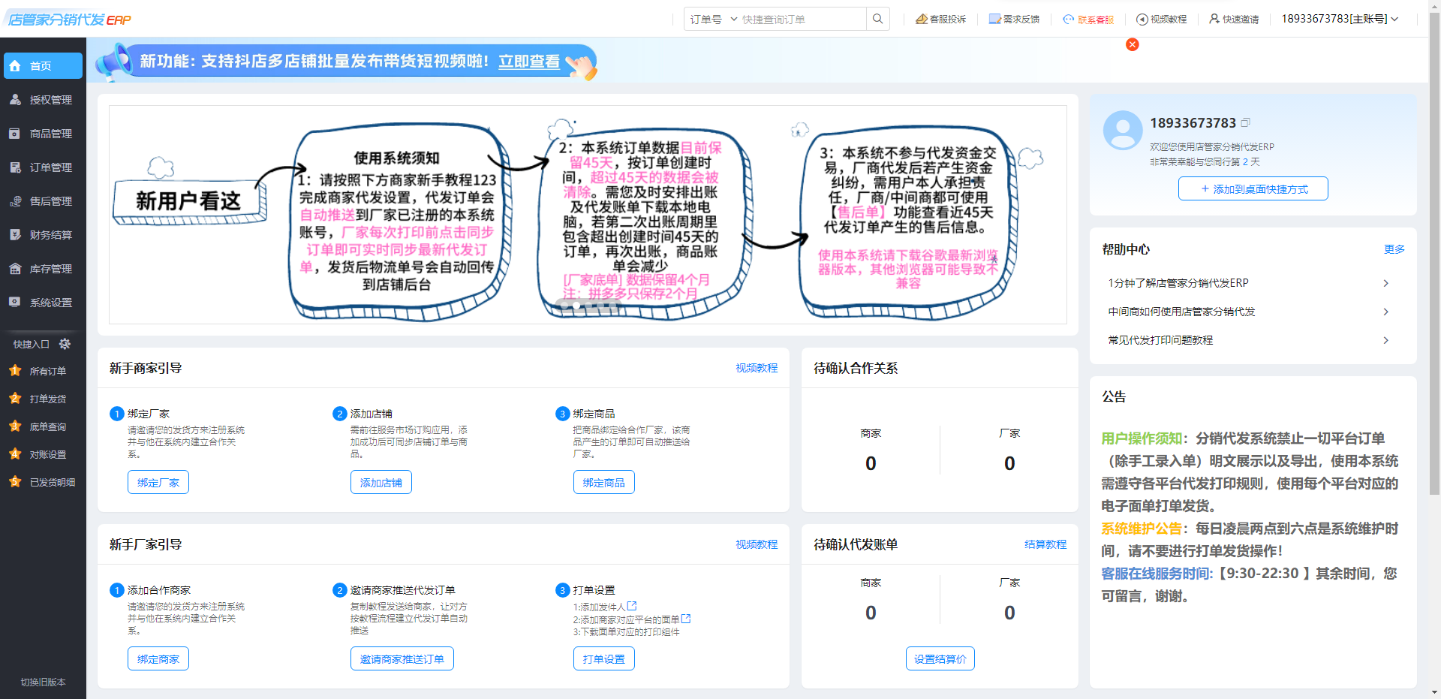Open the 添加发件人 external link icon
This screenshot has height=699, width=1441.
632,606
